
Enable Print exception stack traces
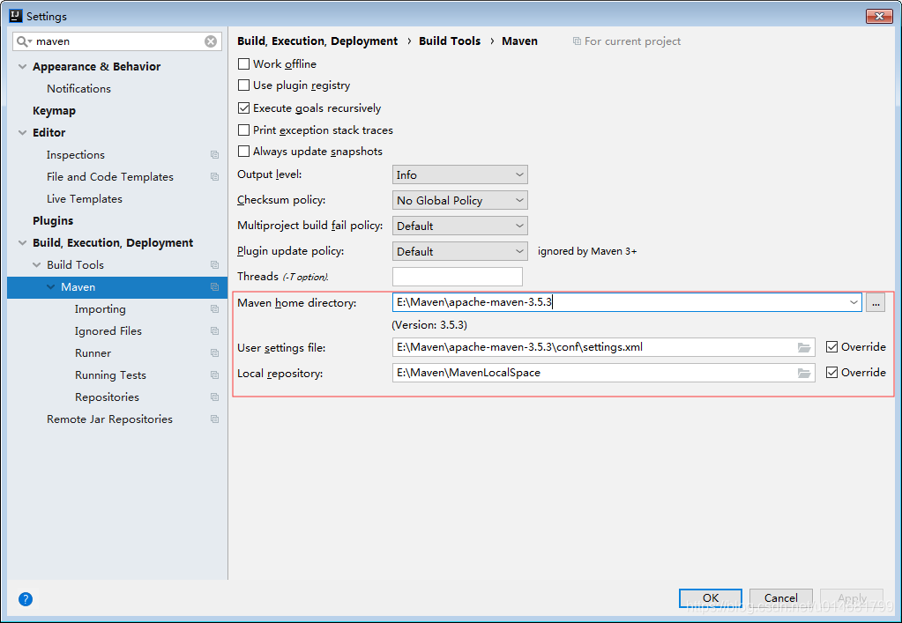point(244,130)
